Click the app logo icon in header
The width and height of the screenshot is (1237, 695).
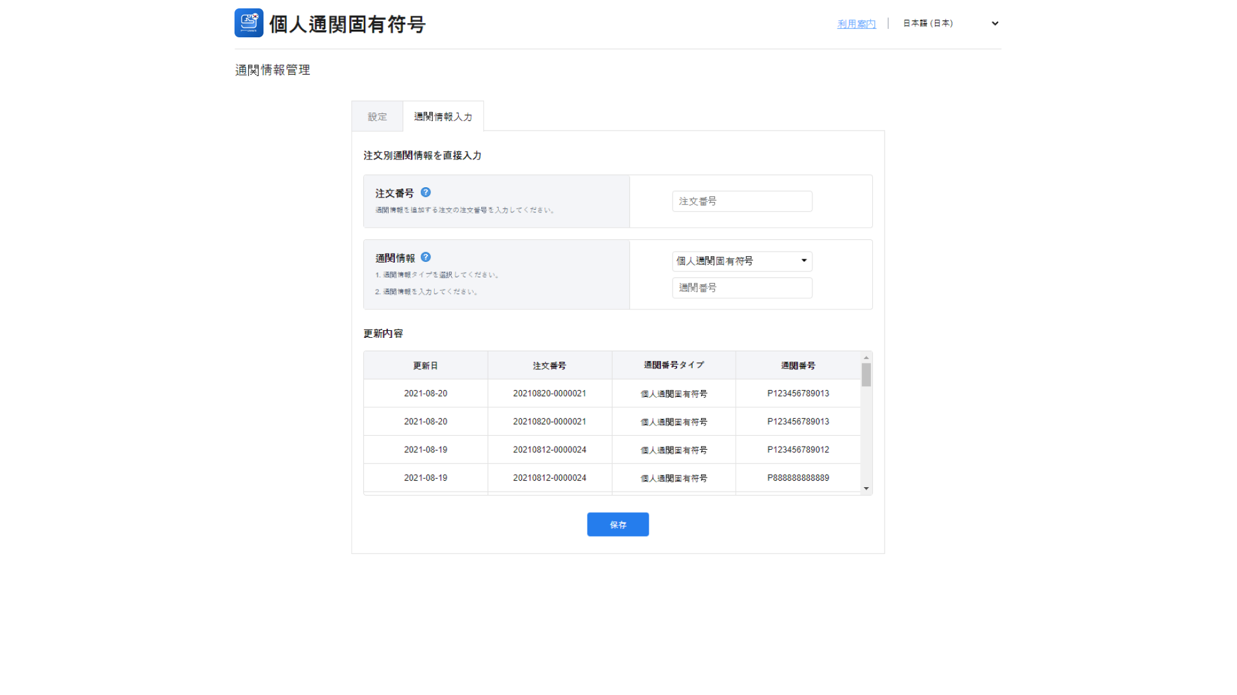tap(249, 23)
